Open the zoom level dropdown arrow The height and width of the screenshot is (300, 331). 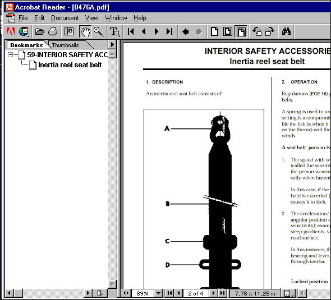[x=158, y=293]
